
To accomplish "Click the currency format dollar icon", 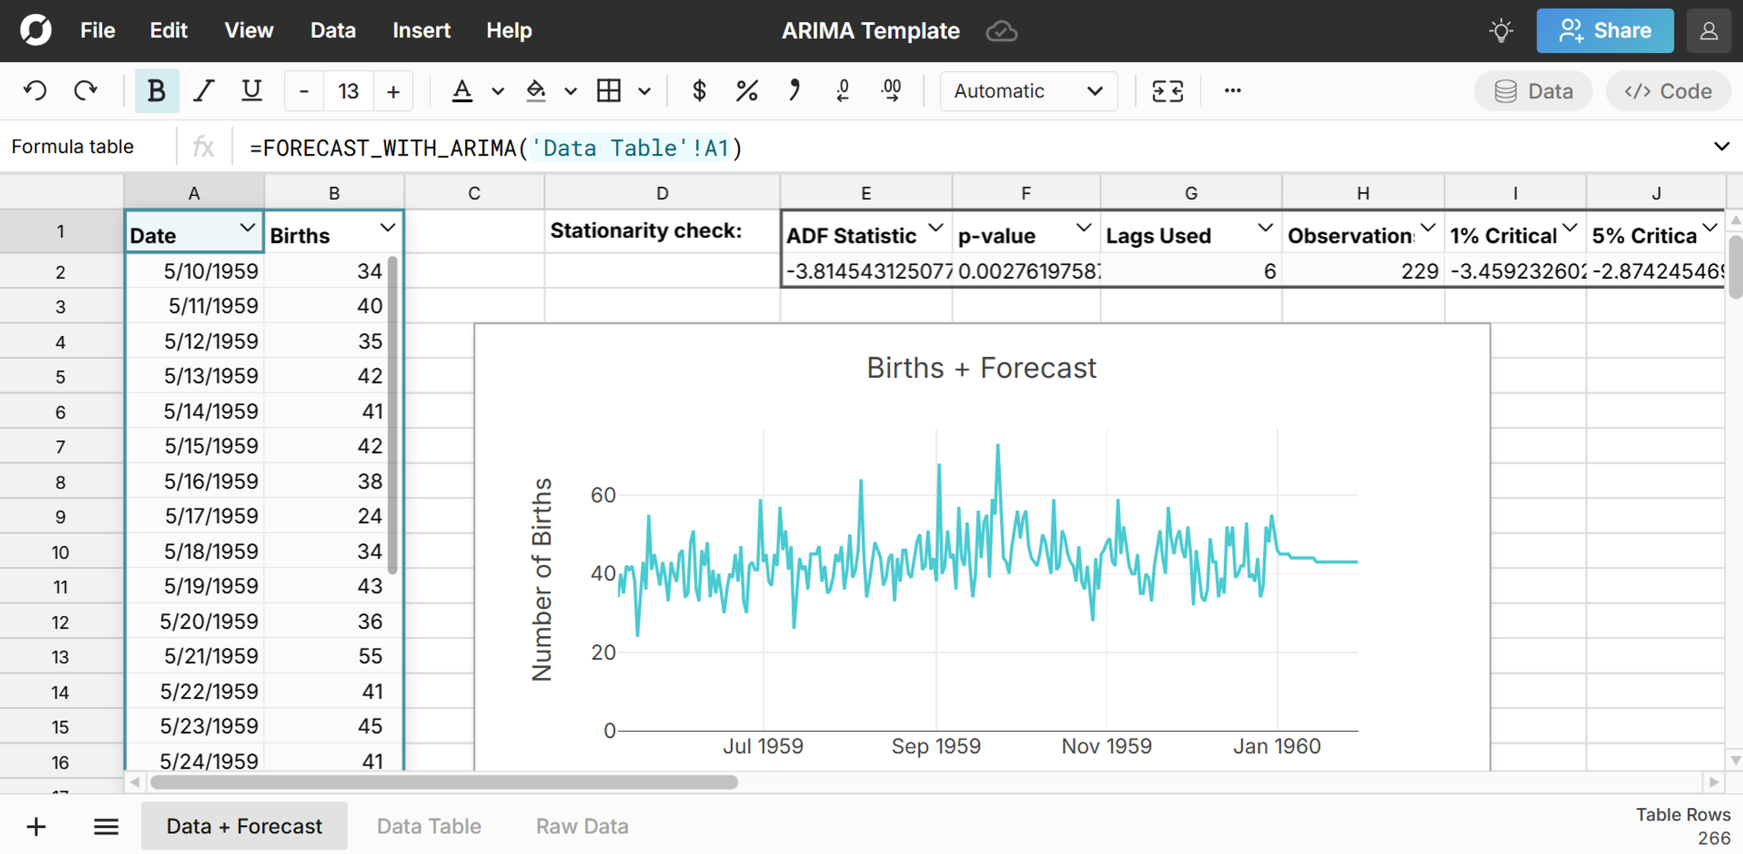I will point(699,91).
